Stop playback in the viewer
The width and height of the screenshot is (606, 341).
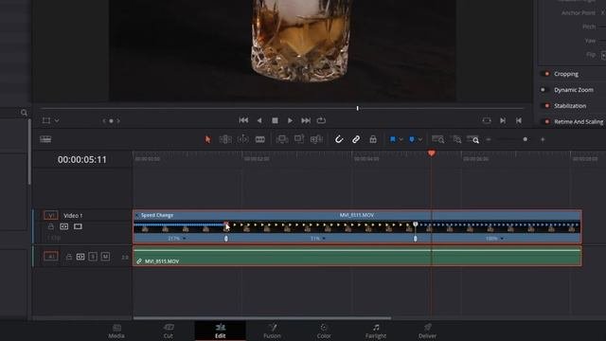coord(275,120)
